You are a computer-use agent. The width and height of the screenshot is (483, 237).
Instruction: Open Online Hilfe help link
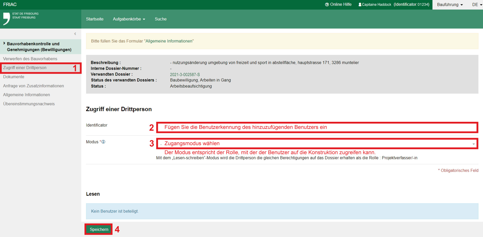click(338, 5)
